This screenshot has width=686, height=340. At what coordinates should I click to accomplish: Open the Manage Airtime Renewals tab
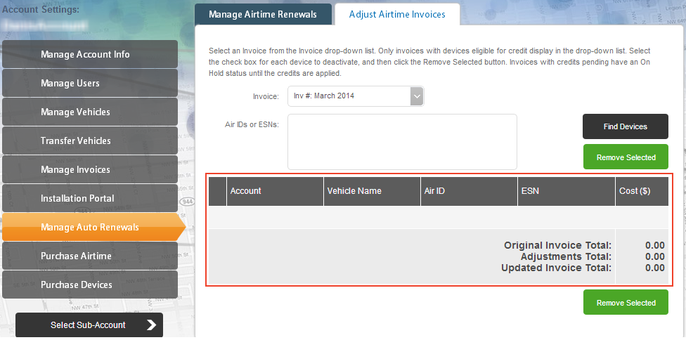pyautogui.click(x=263, y=15)
